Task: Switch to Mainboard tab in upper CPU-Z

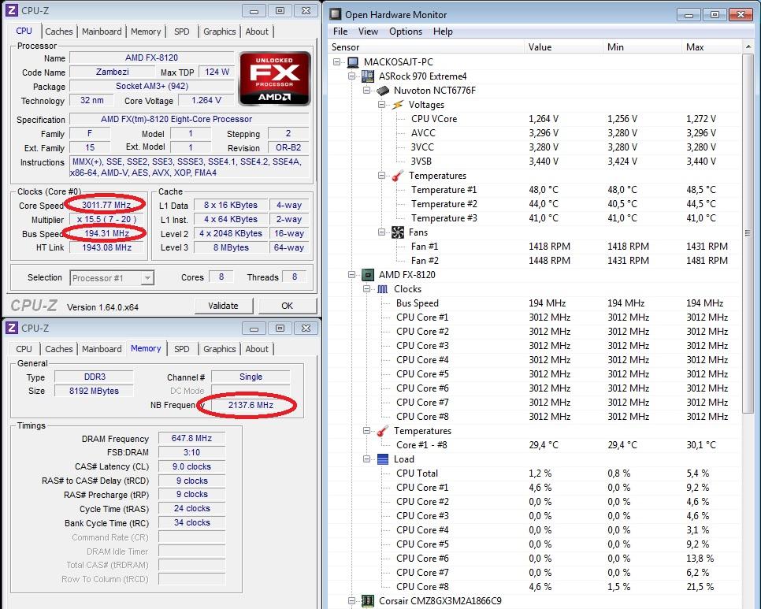Action: [x=102, y=32]
